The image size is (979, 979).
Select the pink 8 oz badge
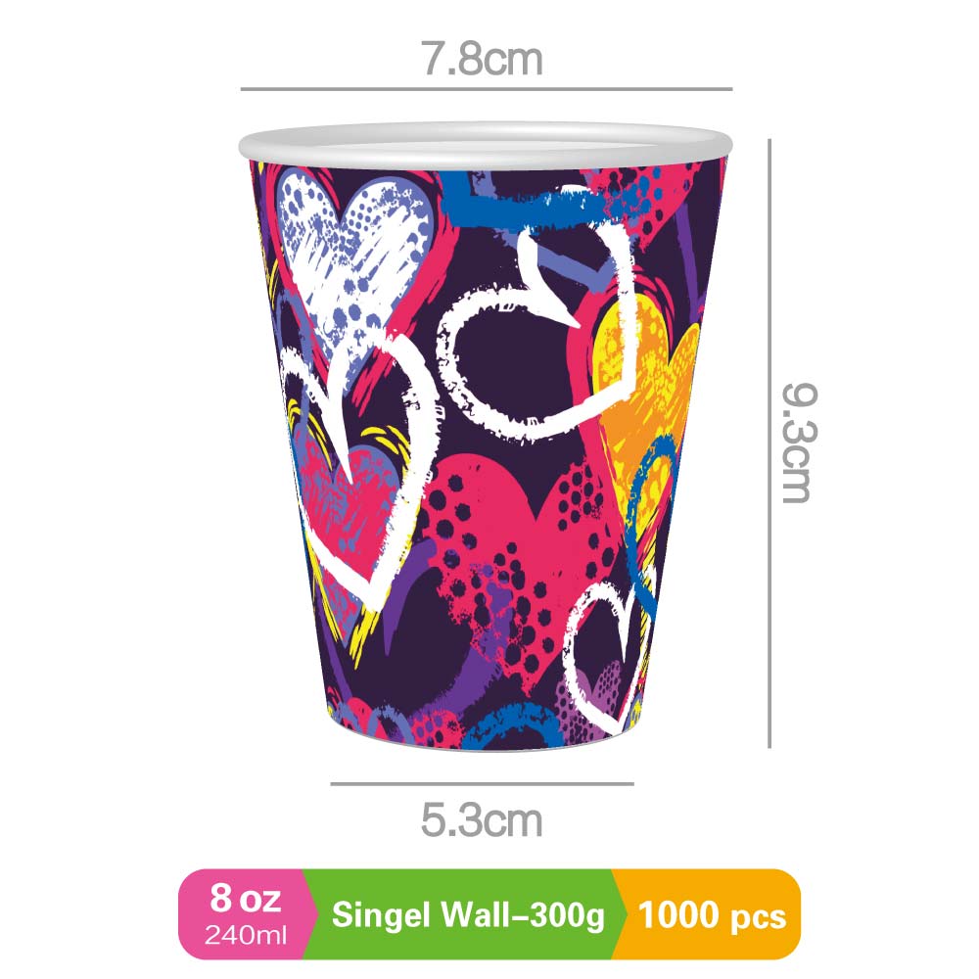247,913
